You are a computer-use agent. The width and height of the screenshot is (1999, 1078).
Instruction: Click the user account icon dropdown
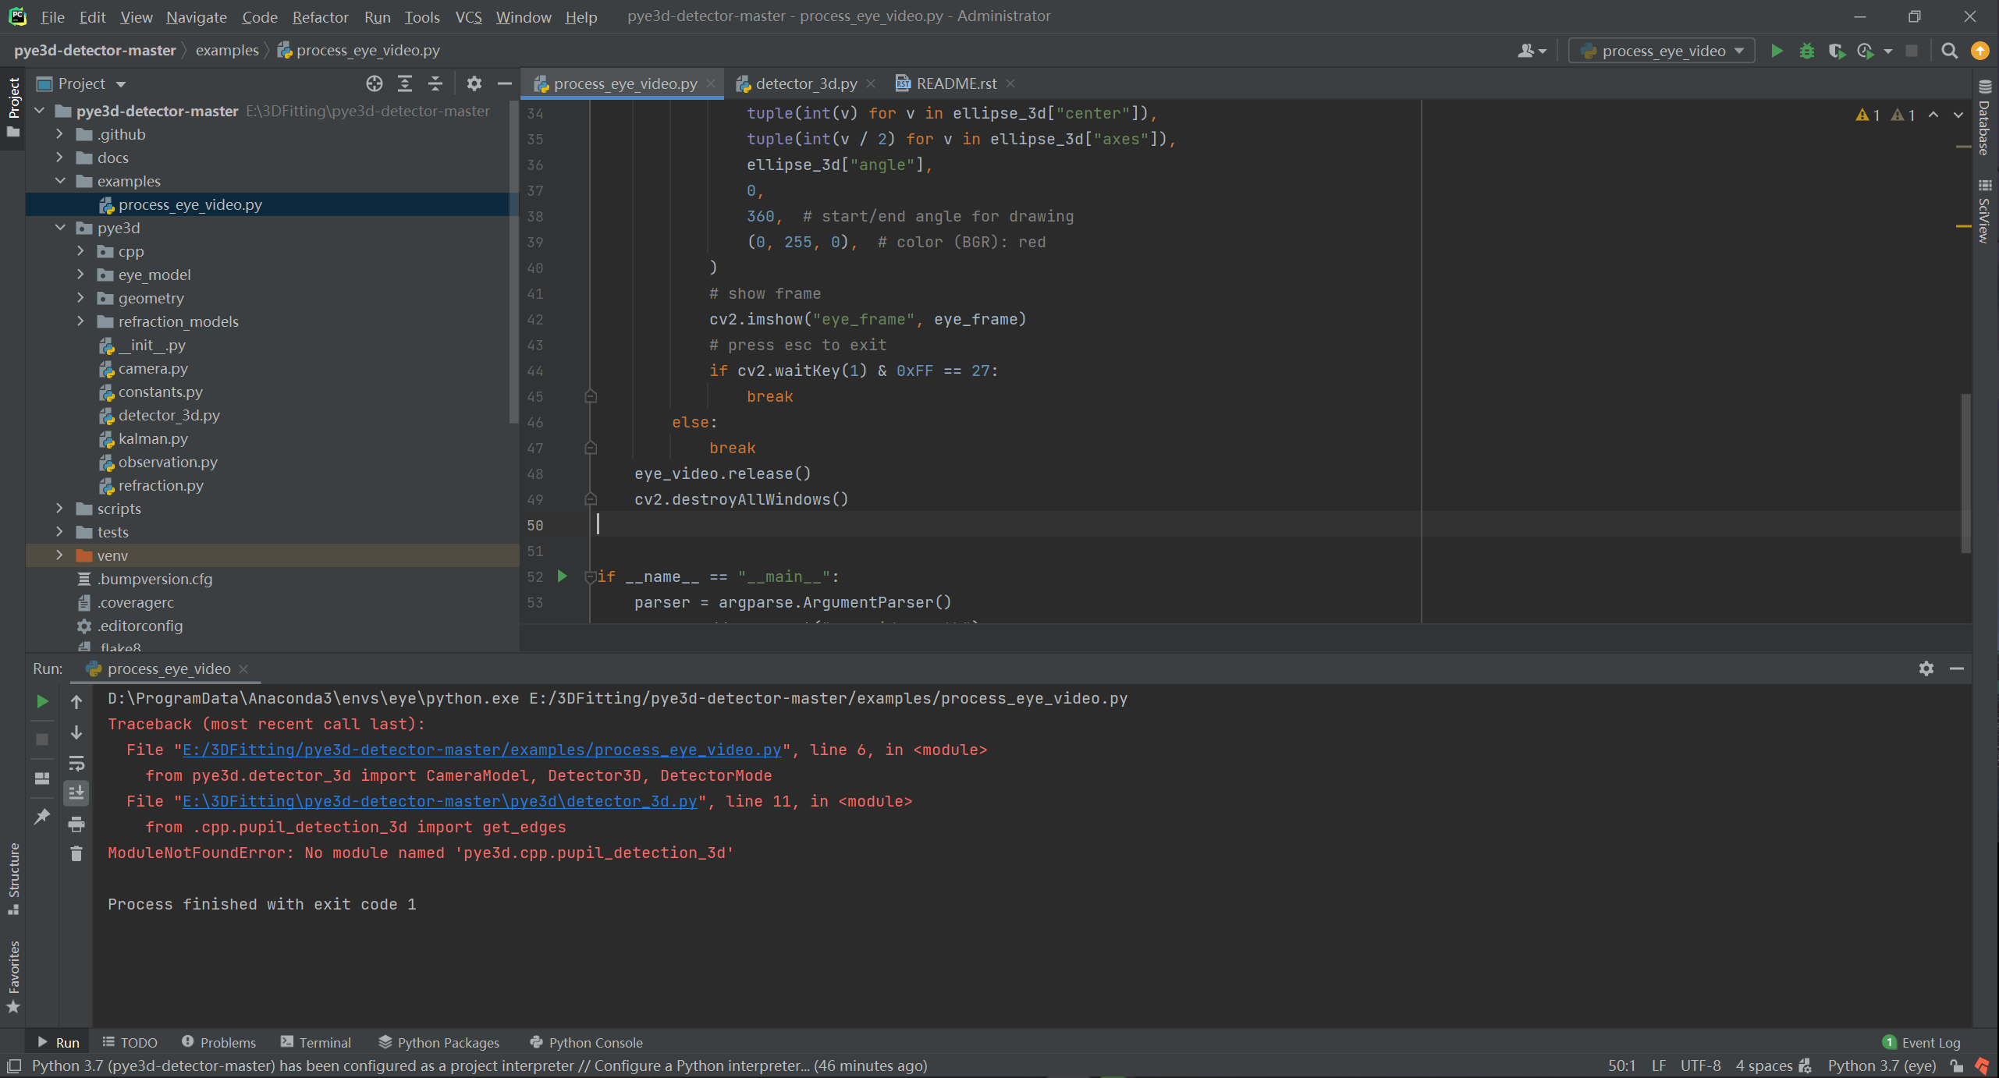point(1532,51)
